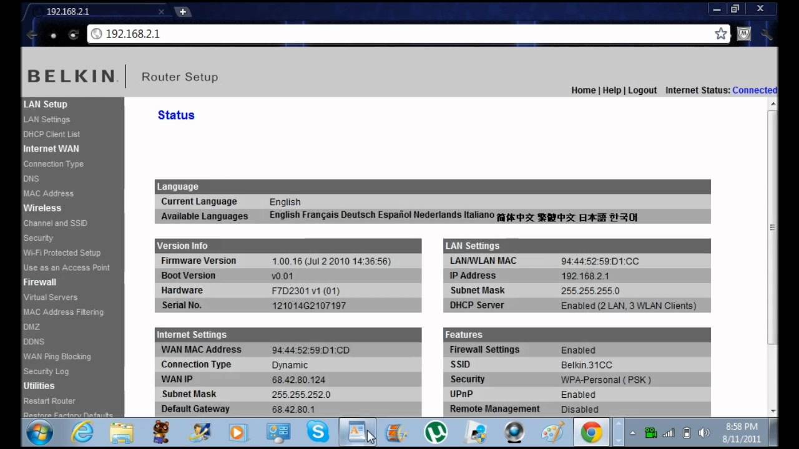Open the Windows Start menu orb

click(x=39, y=432)
